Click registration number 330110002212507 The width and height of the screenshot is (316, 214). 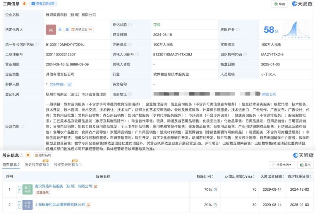point(61,54)
